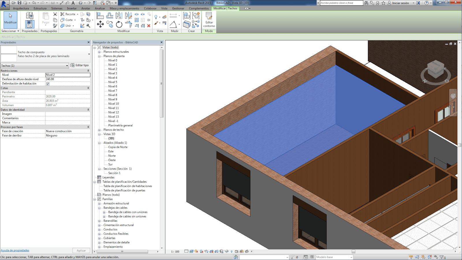Expand the Planos de techo tree node
The width and height of the screenshot is (462, 260).
click(99, 130)
